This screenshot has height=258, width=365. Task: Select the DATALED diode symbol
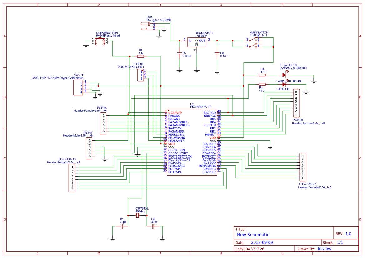[284, 84]
